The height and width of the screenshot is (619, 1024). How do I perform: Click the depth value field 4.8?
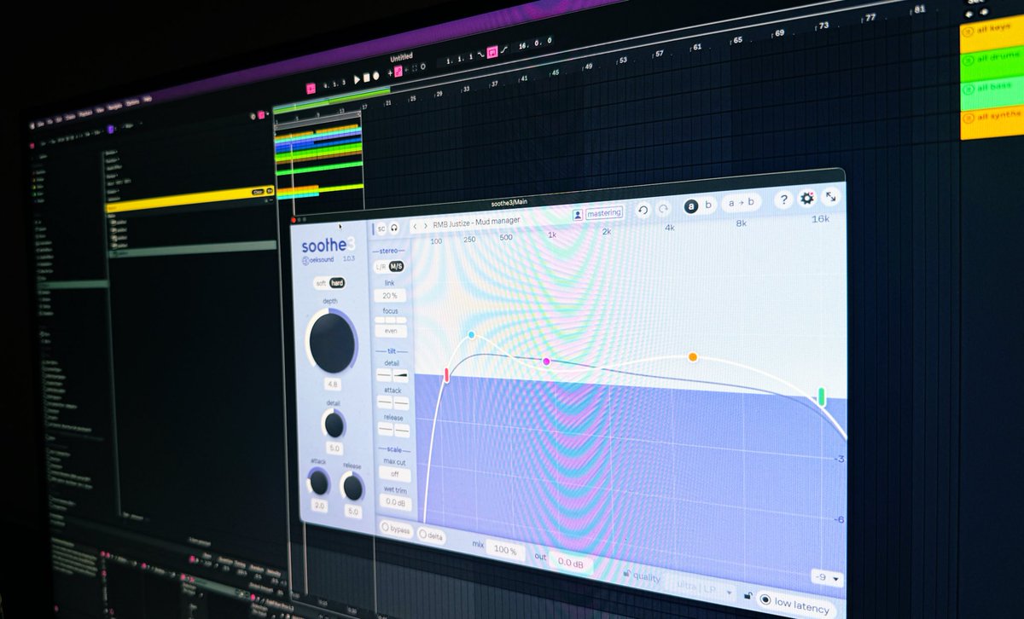click(x=333, y=384)
